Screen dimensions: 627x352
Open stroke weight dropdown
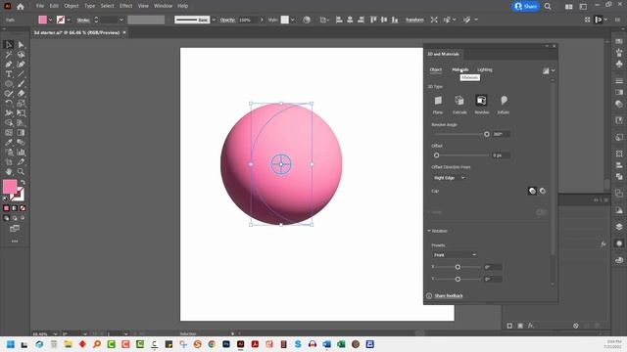[121, 20]
